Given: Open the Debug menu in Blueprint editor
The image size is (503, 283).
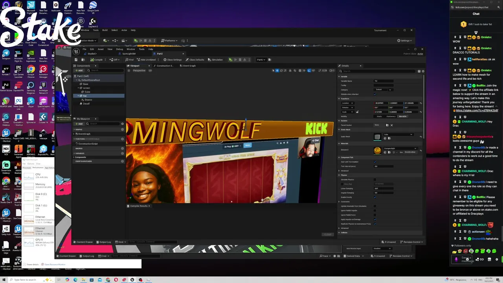Looking at the screenshot, I should pos(119,49).
